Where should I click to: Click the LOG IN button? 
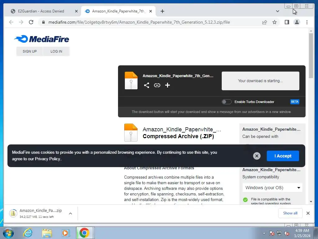57,51
